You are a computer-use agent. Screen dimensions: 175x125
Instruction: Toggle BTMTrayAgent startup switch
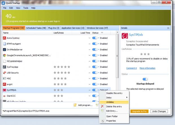click(95, 44)
